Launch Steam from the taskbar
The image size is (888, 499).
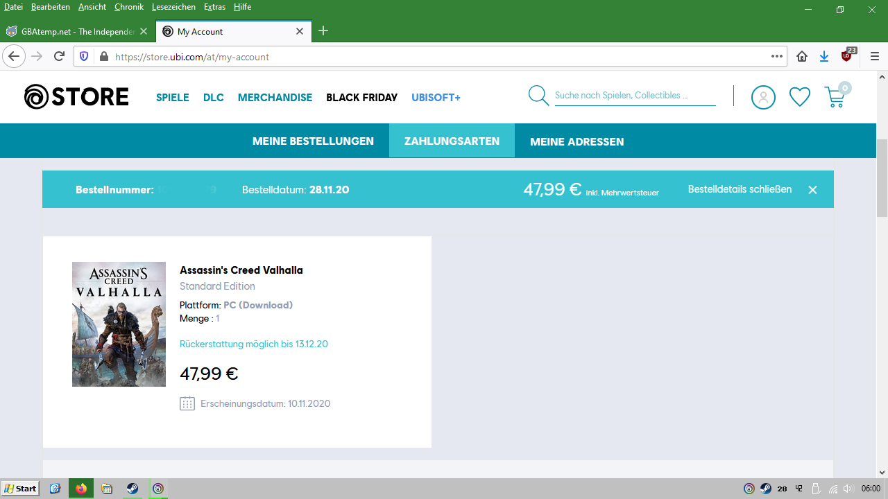point(132,489)
